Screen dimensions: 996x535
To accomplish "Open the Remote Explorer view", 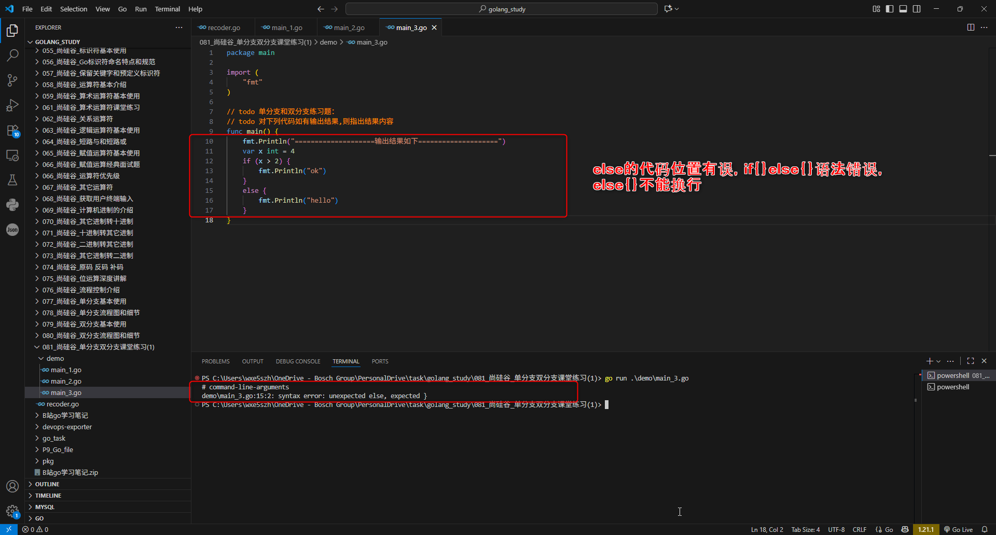I will pyautogui.click(x=12, y=155).
